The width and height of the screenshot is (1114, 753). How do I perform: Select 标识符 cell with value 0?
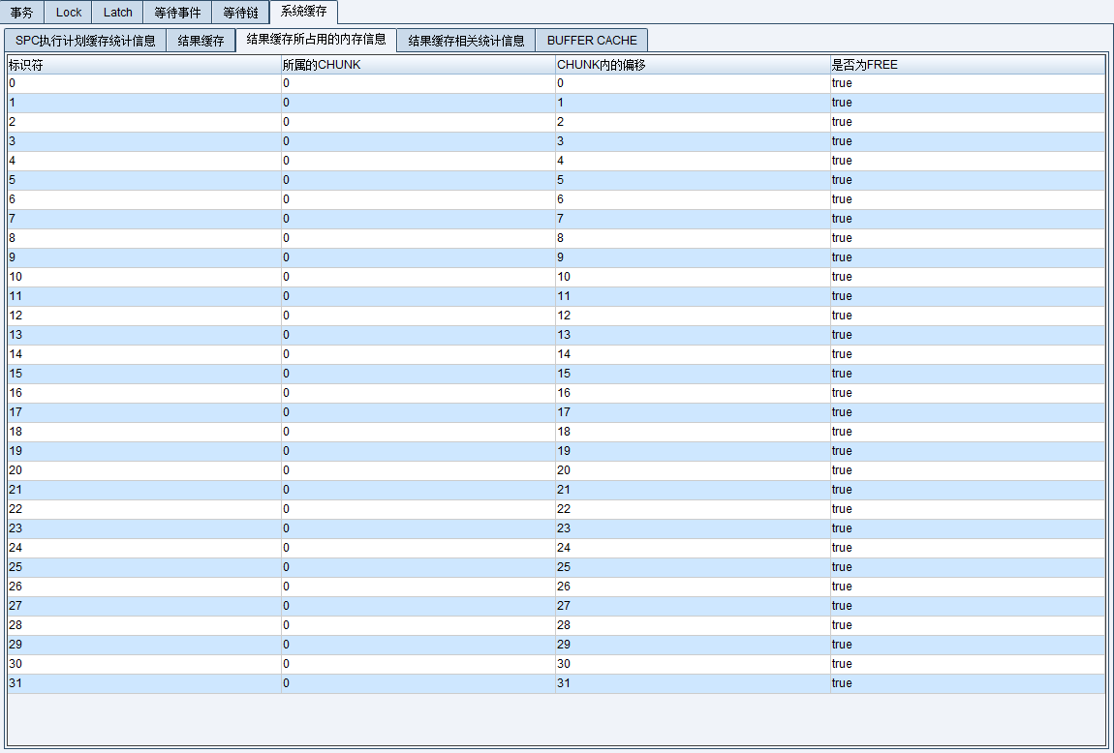coord(143,83)
